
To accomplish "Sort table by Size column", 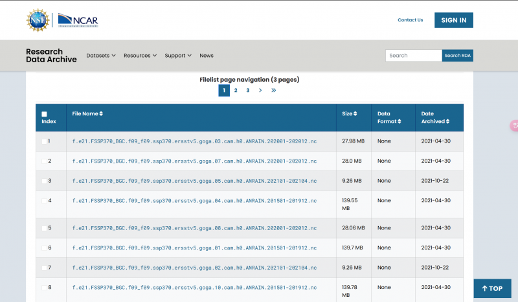I will [x=355, y=113].
